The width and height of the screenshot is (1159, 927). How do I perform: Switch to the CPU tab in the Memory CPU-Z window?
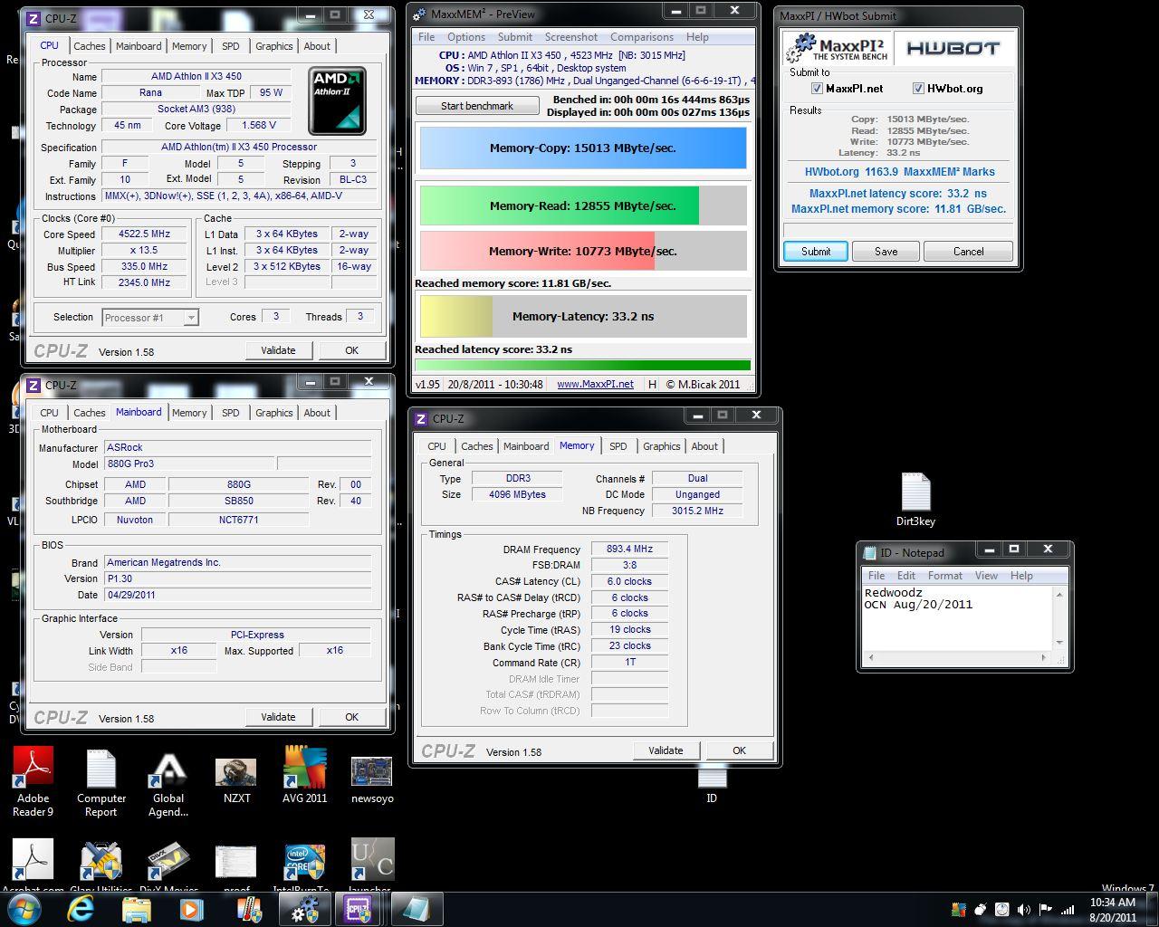click(436, 446)
